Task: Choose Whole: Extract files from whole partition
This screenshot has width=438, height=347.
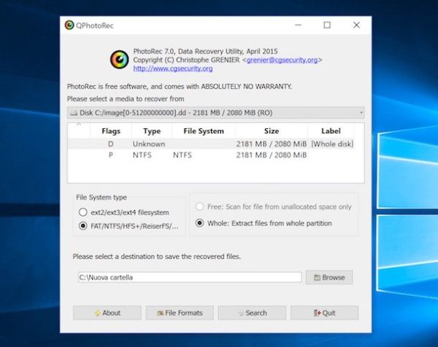Action: pyautogui.click(x=200, y=223)
